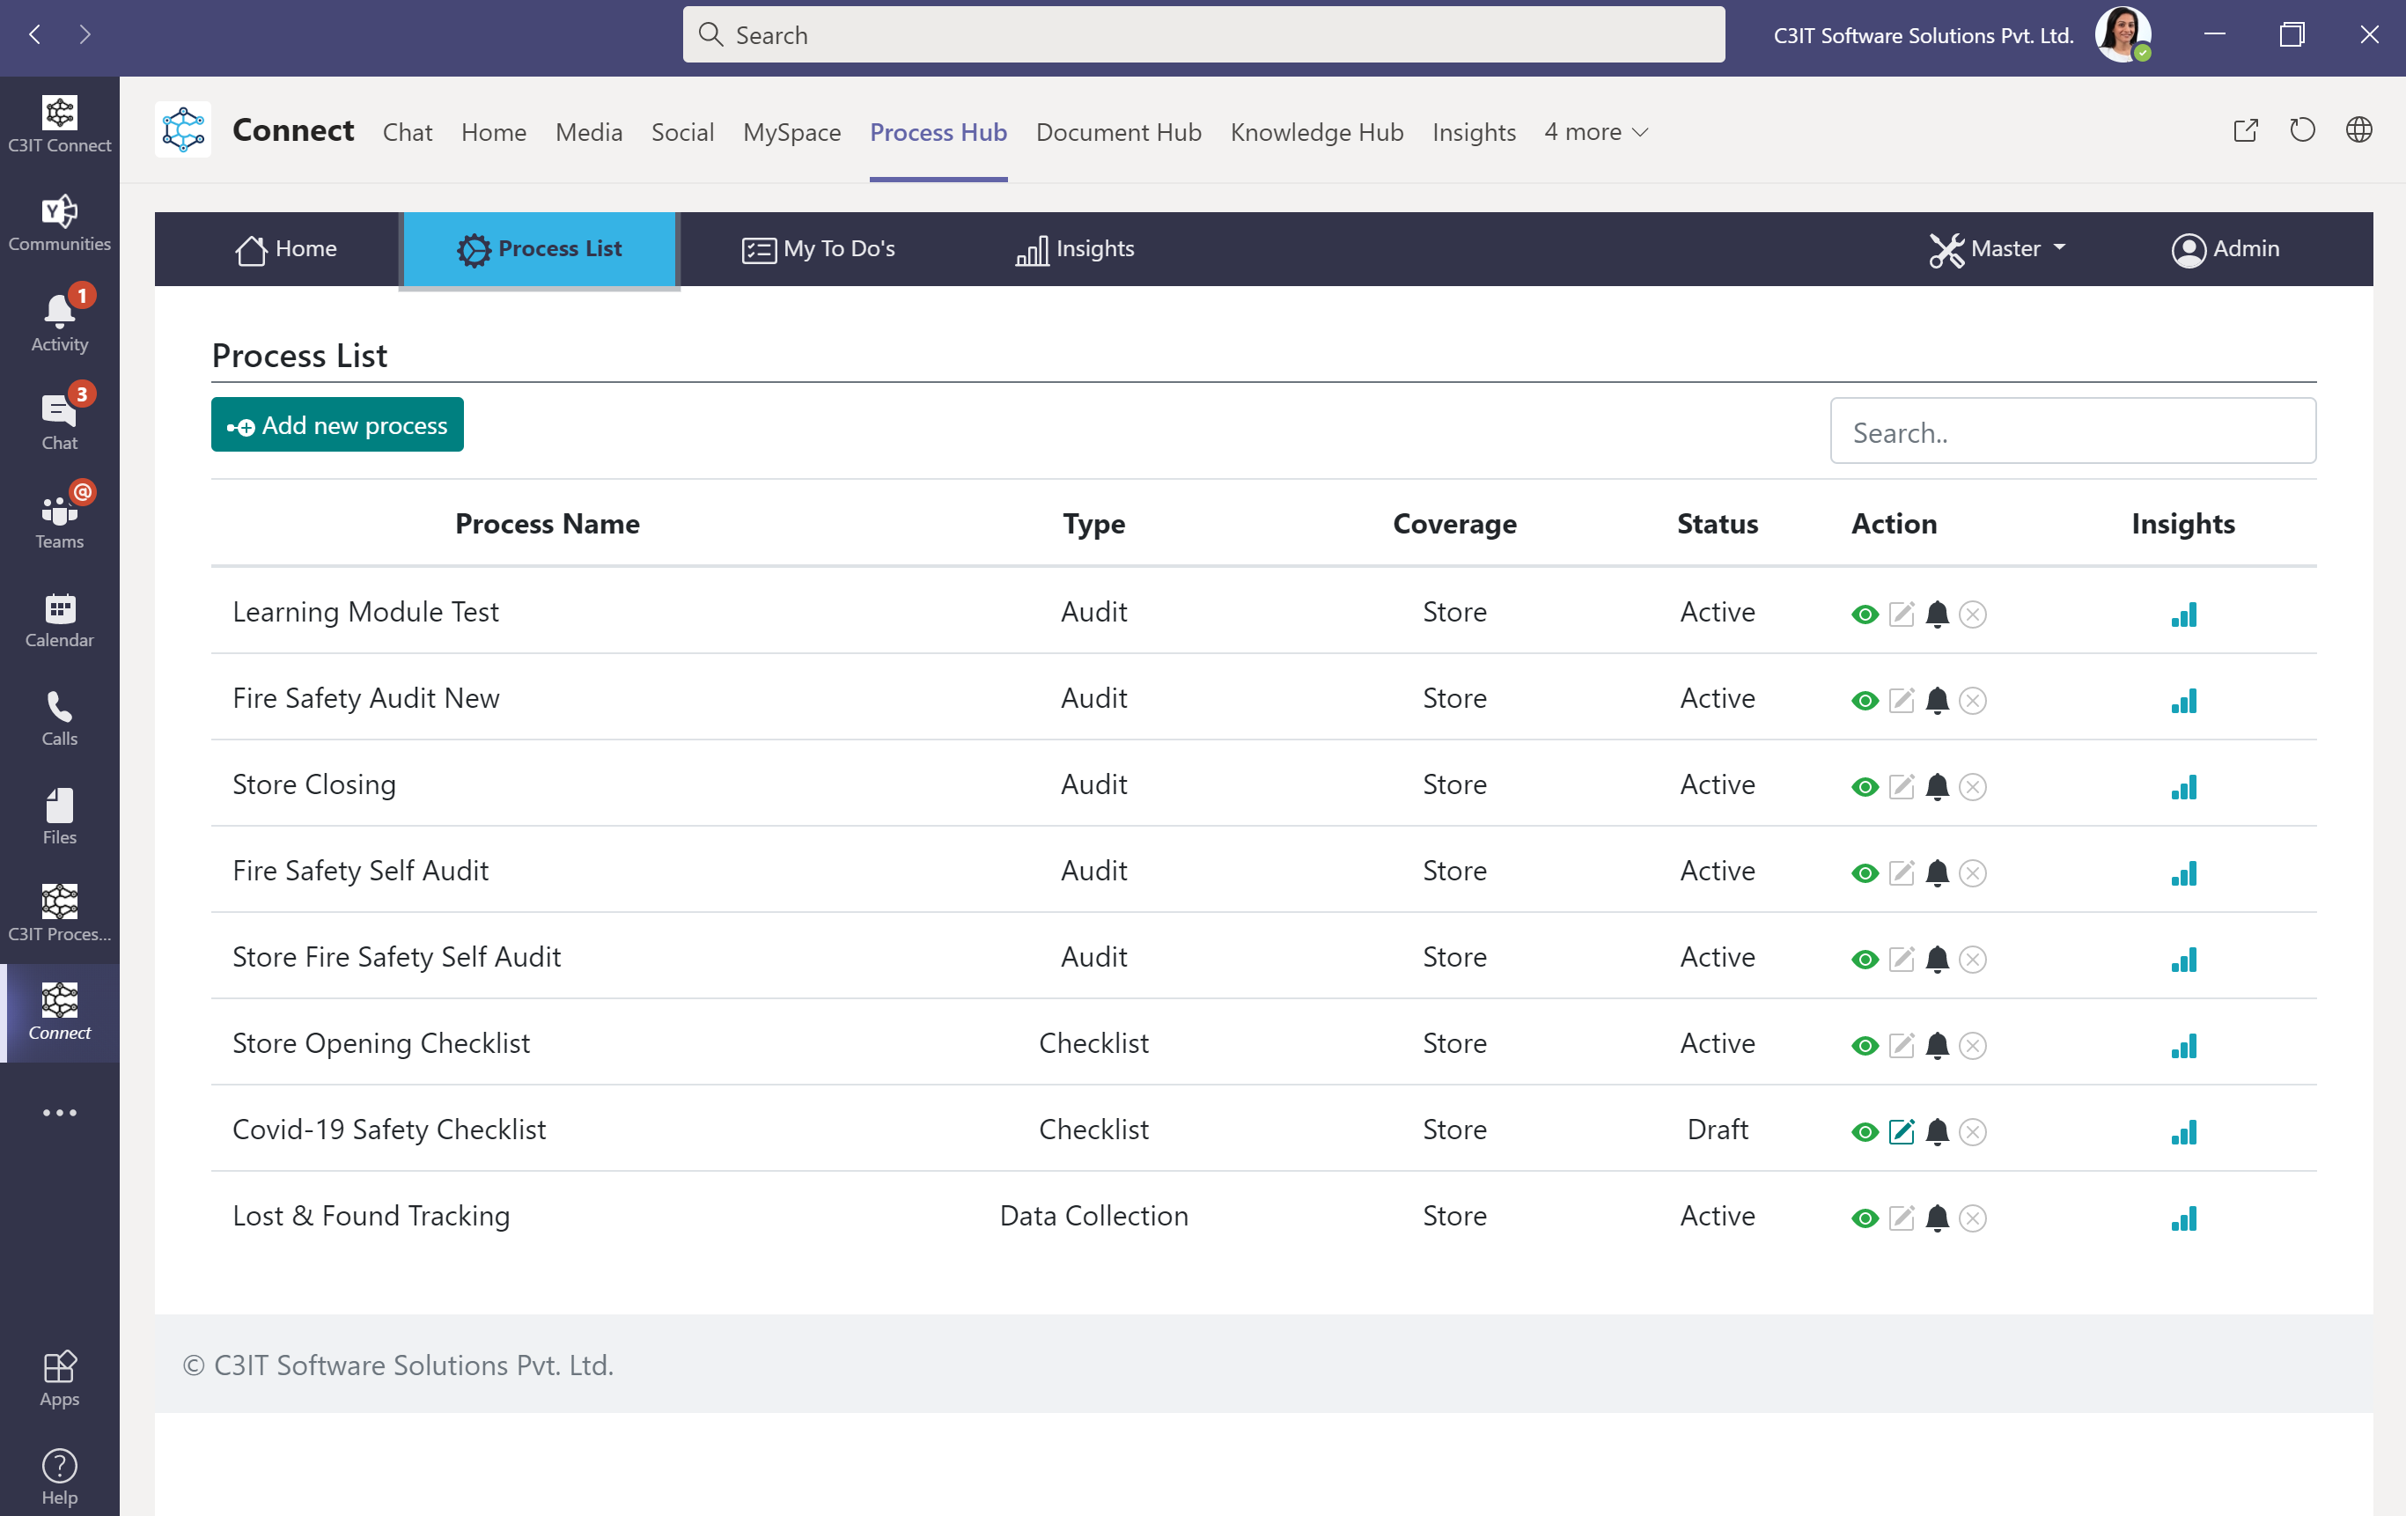This screenshot has width=2406, height=1516.
Task: Click the process list Search field
Action: (x=2072, y=431)
